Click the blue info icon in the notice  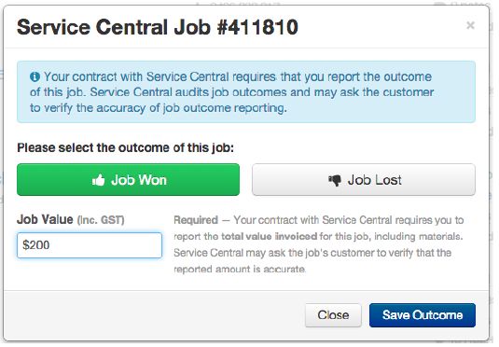click(35, 76)
